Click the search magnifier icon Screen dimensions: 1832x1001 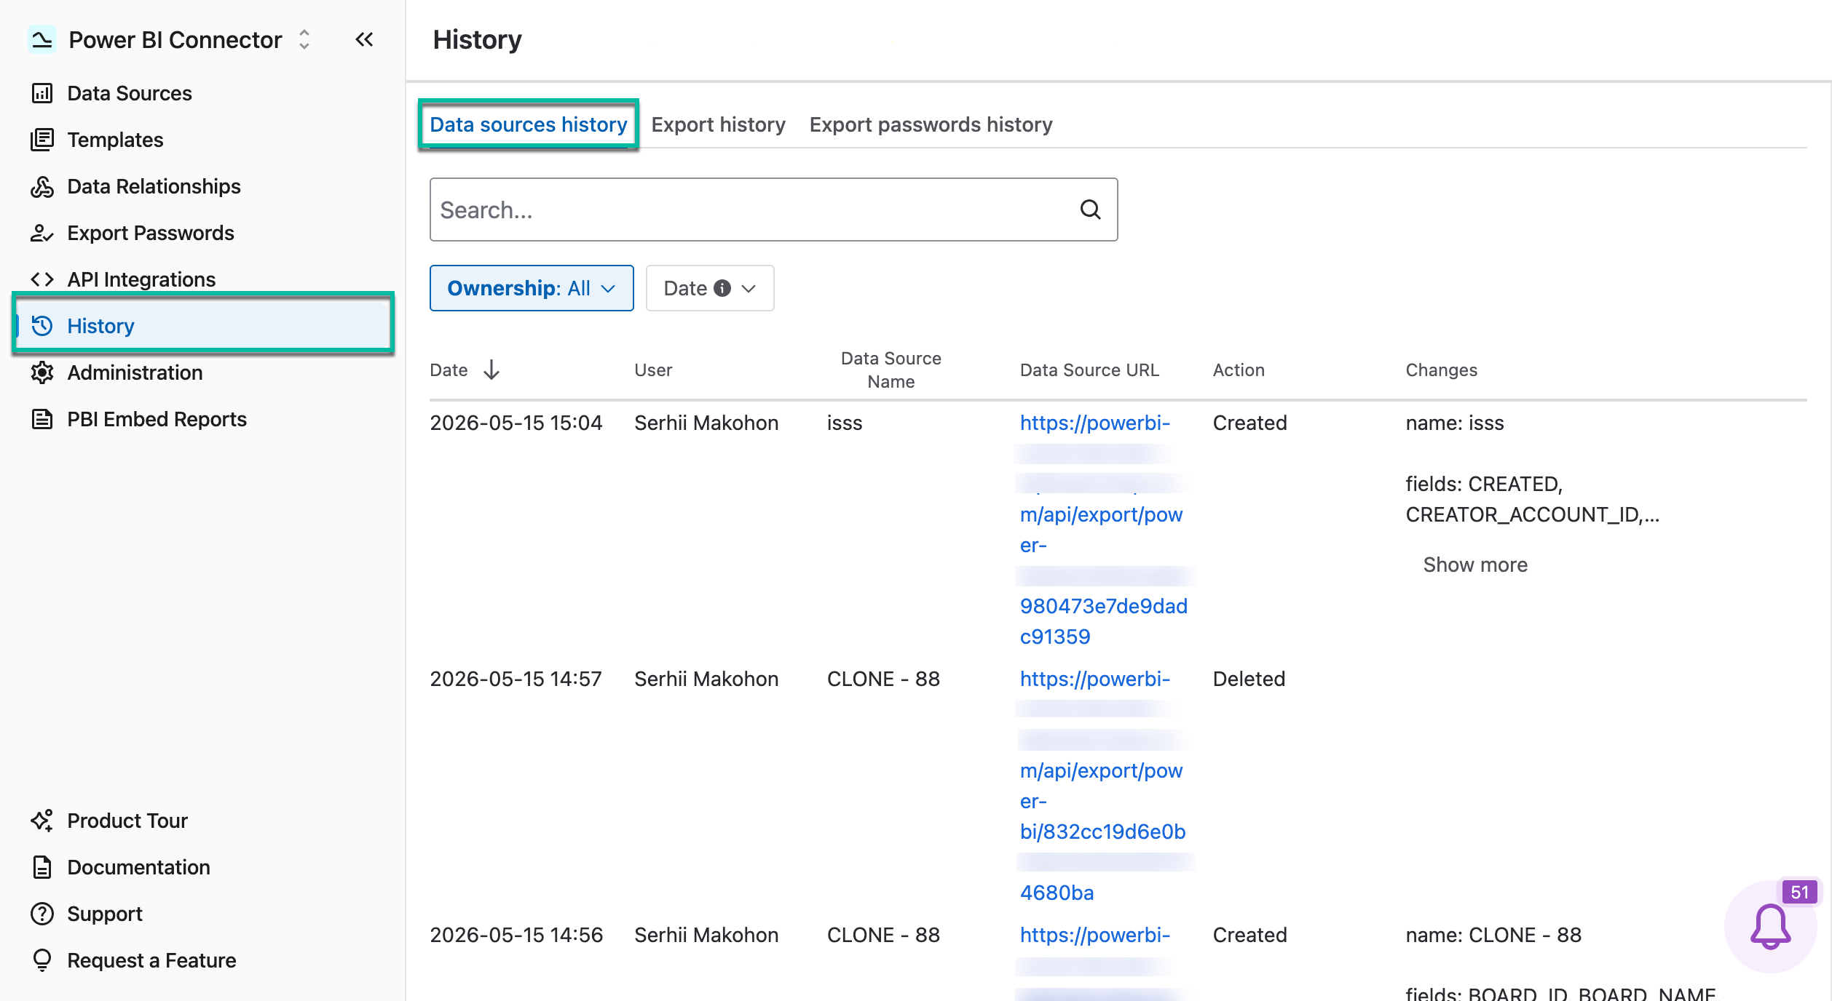pyautogui.click(x=1090, y=210)
